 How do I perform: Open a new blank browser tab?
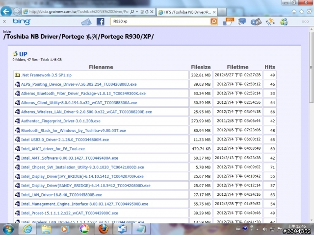(x=222, y=12)
